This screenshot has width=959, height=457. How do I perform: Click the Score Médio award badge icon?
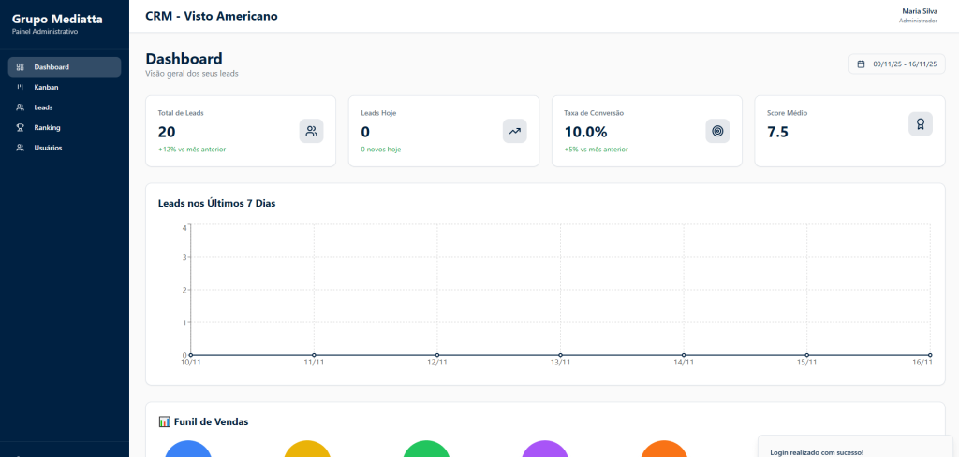point(920,123)
